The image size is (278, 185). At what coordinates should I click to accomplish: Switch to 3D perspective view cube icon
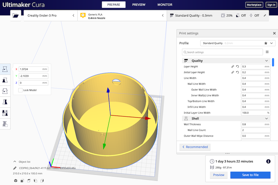coord(15,181)
